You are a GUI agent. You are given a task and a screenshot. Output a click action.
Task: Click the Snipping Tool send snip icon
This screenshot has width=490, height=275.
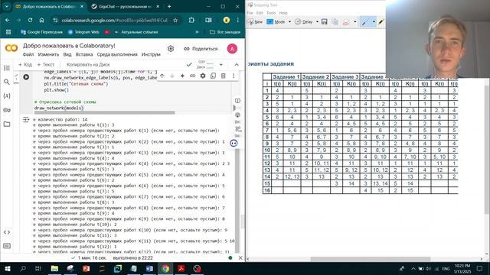[x=345, y=22]
